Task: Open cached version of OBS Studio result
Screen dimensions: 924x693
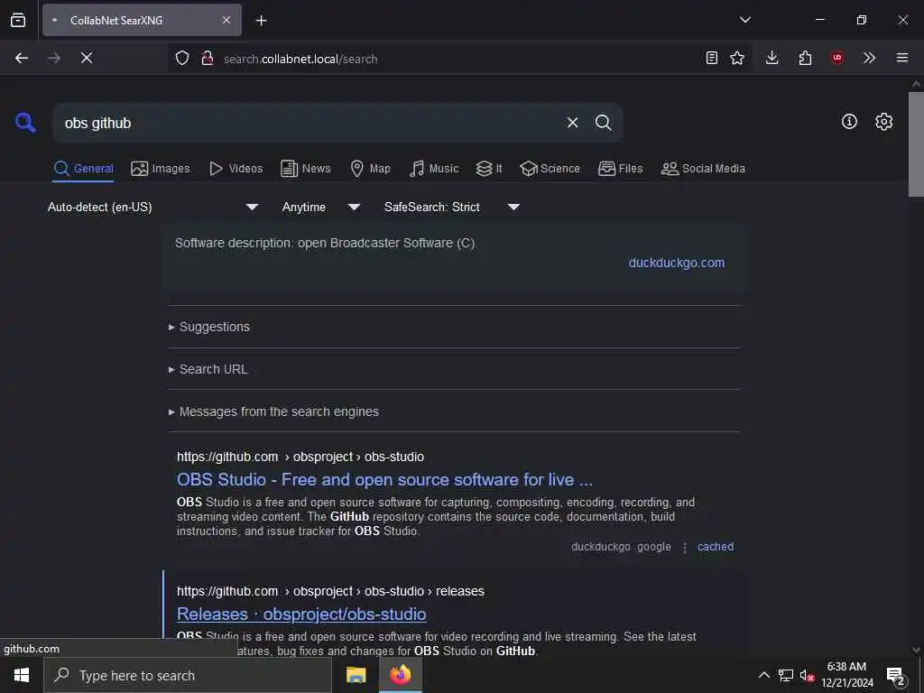Action: pos(716,547)
